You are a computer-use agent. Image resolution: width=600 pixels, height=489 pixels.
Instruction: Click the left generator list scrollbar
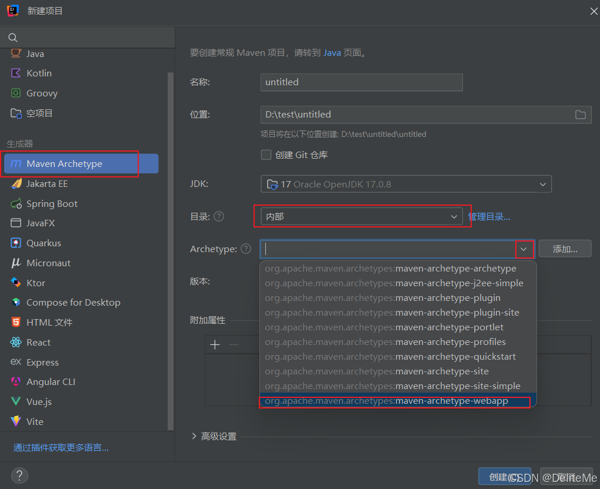[170, 250]
